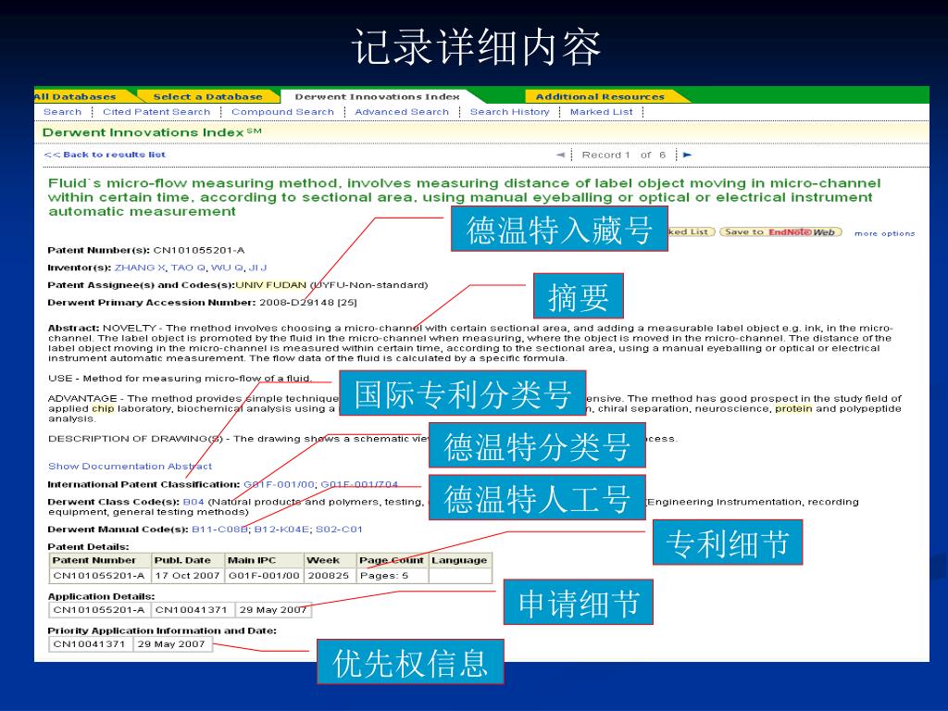Click the highlighted word protein in the abstract

pyautogui.click(x=793, y=408)
